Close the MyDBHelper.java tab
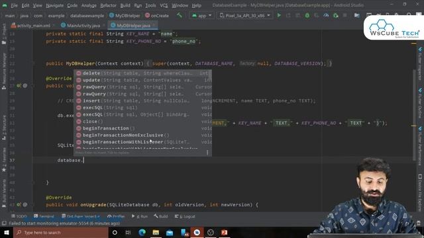 [x=154, y=25]
